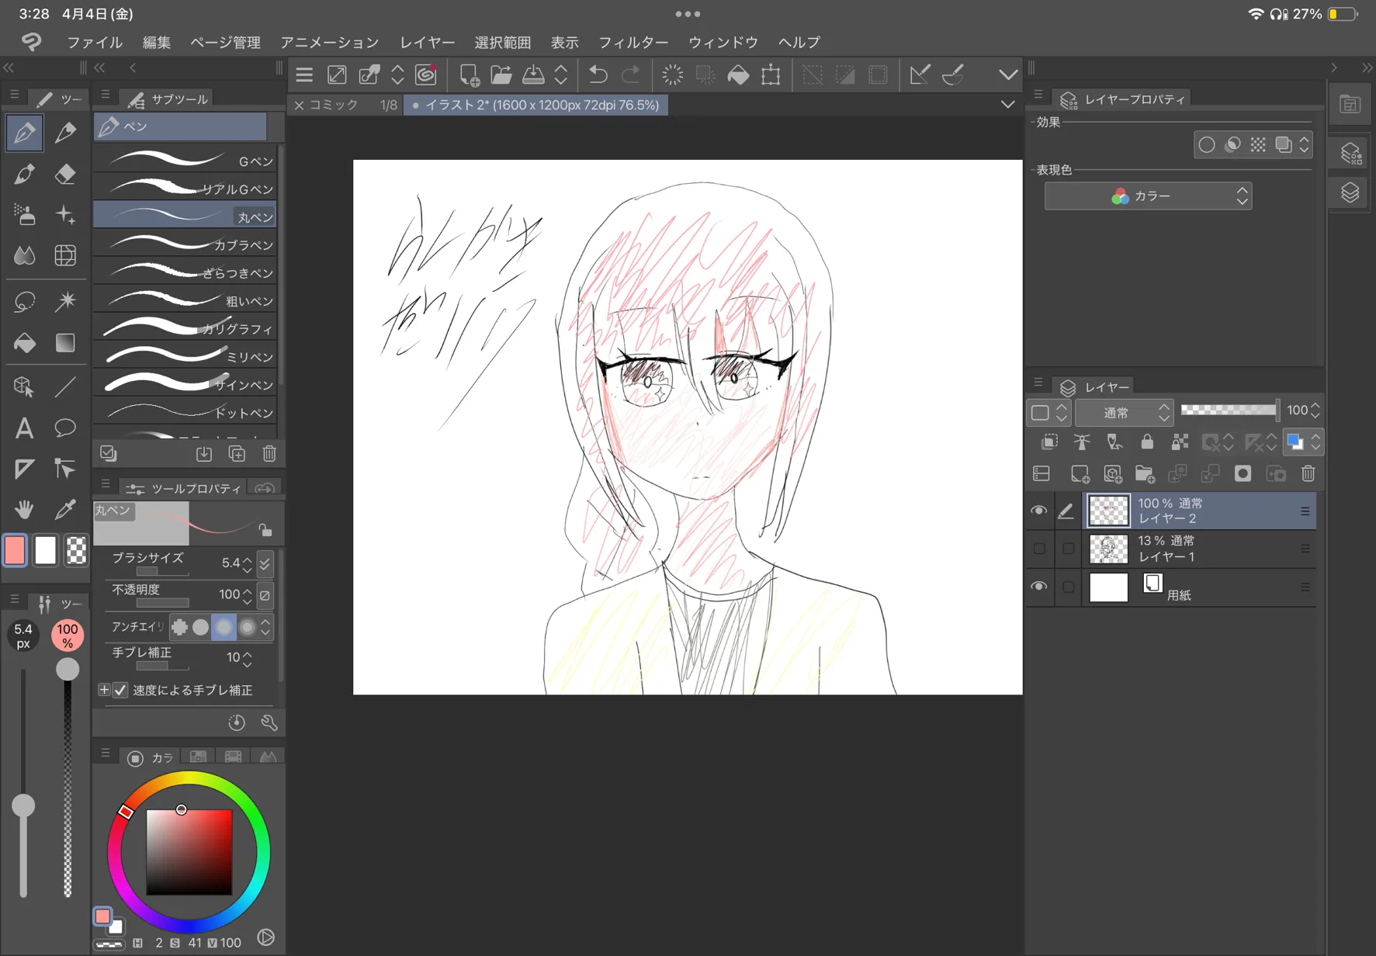Select the Balloon tool
Image resolution: width=1376 pixels, height=956 pixels.
click(66, 428)
